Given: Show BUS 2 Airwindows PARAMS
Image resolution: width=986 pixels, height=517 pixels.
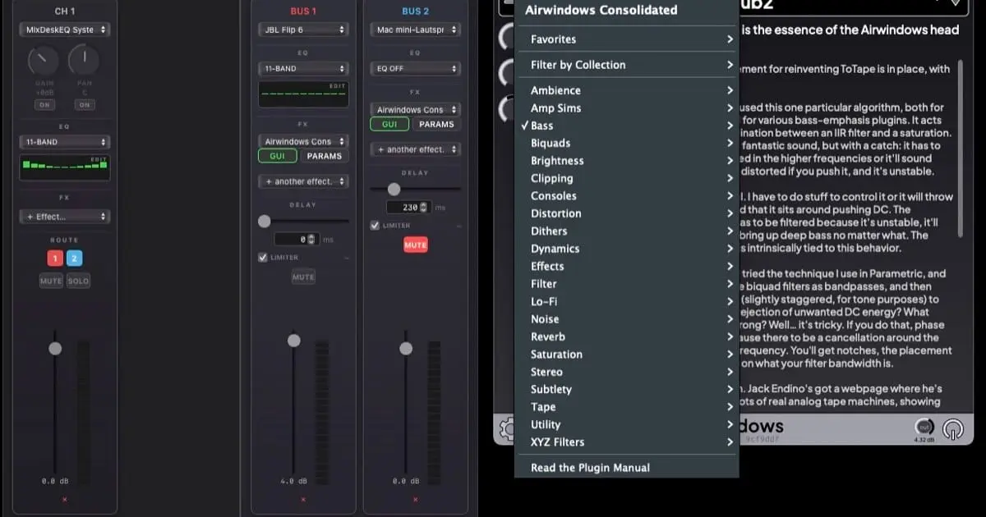Looking at the screenshot, I should 435,124.
